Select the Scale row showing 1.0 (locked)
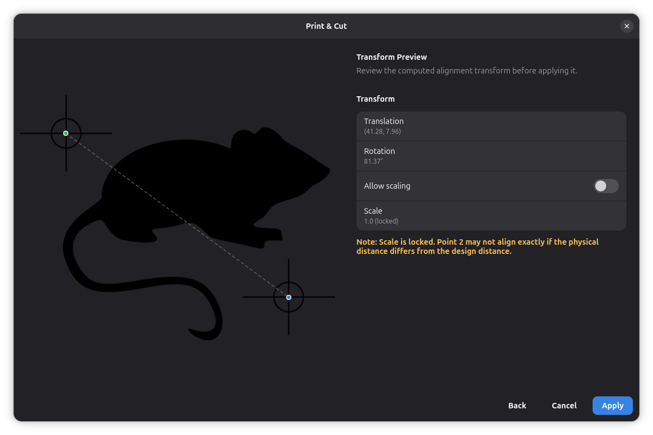 pos(491,216)
